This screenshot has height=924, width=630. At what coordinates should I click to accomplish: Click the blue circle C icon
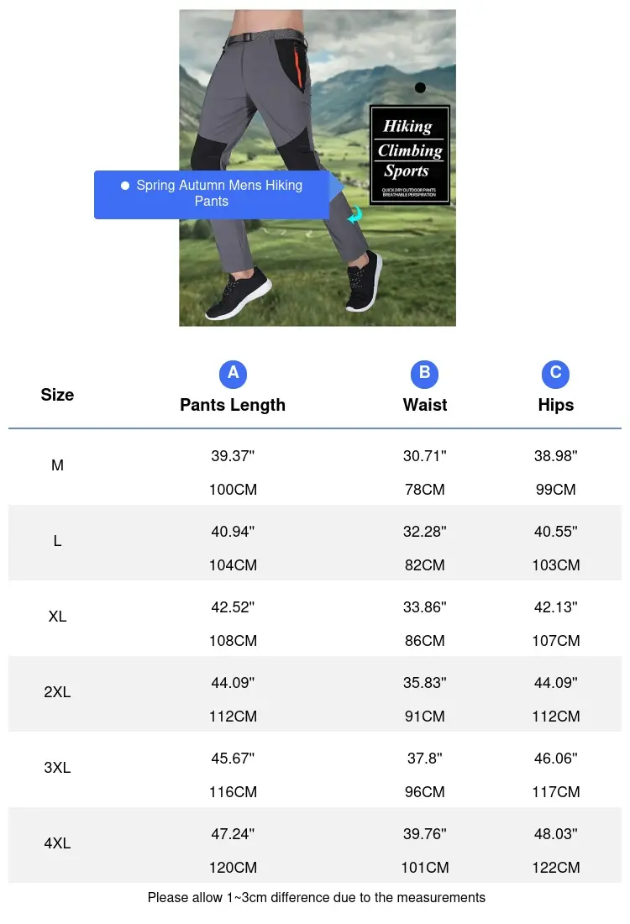click(555, 374)
